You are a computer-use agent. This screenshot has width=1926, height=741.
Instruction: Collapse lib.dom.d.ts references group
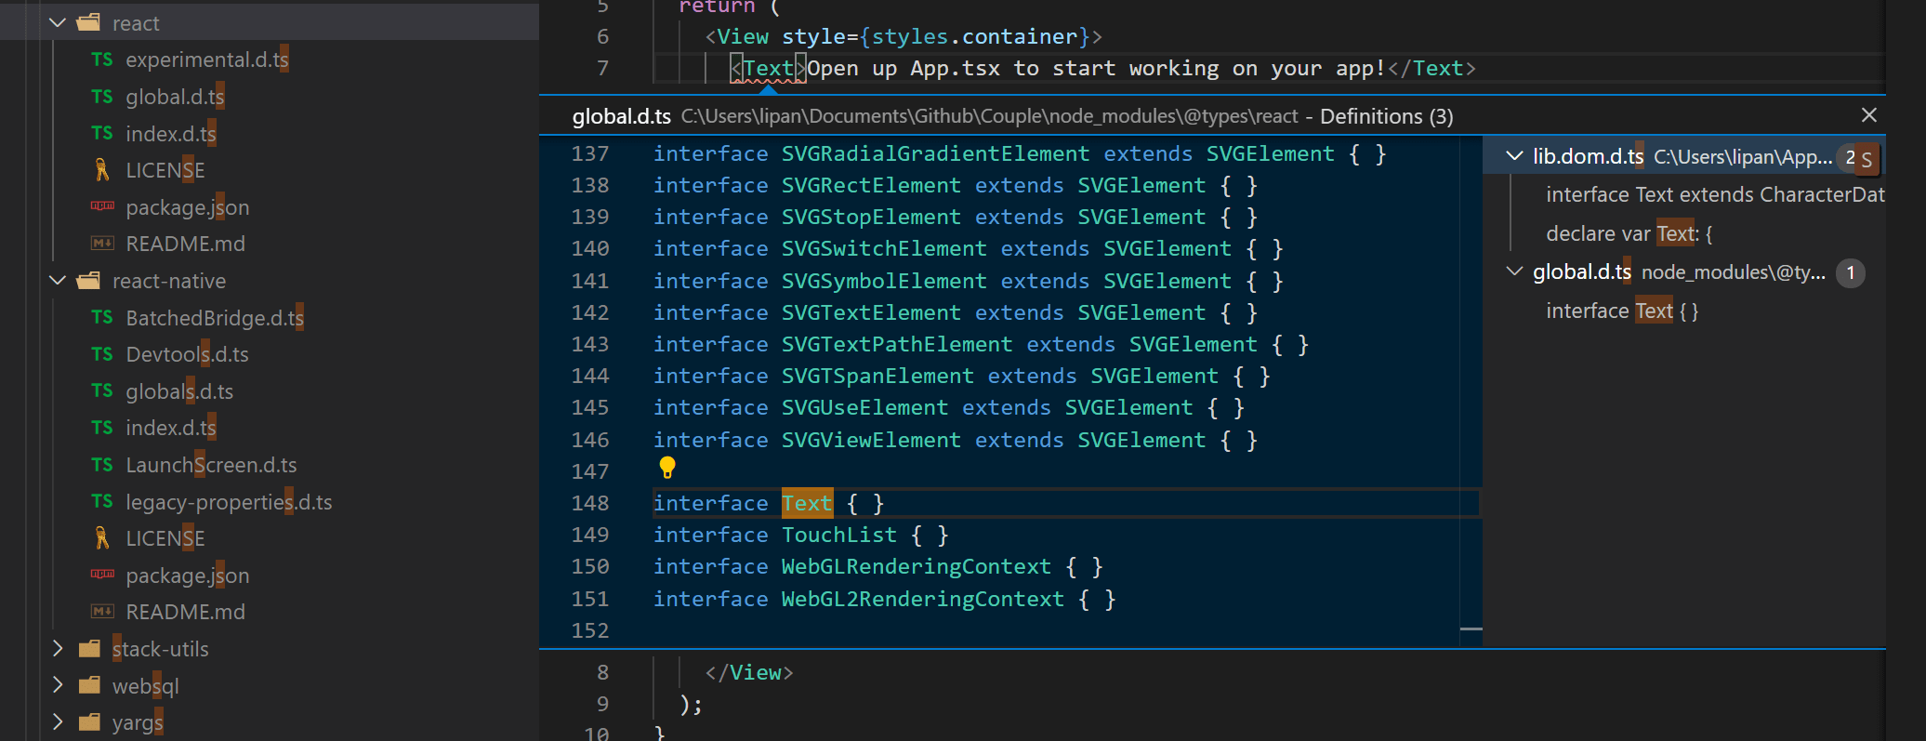click(1514, 155)
